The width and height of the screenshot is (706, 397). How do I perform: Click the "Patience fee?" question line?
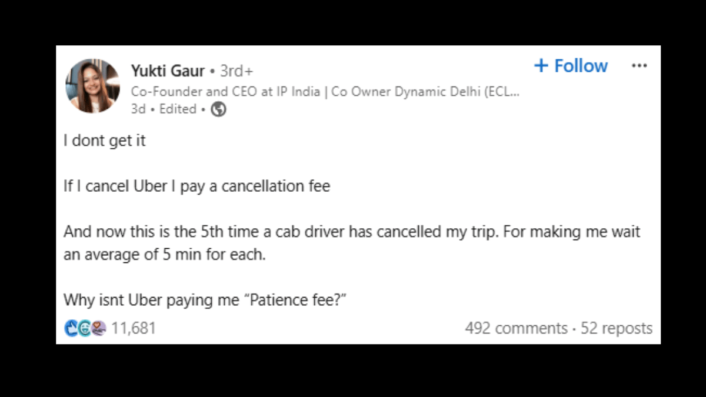[x=205, y=300]
